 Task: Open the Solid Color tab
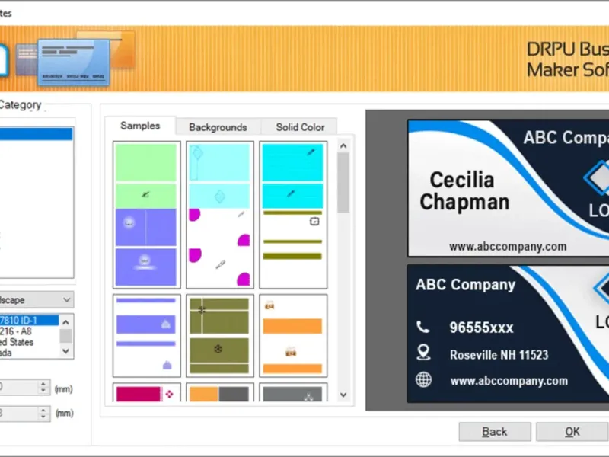(300, 127)
